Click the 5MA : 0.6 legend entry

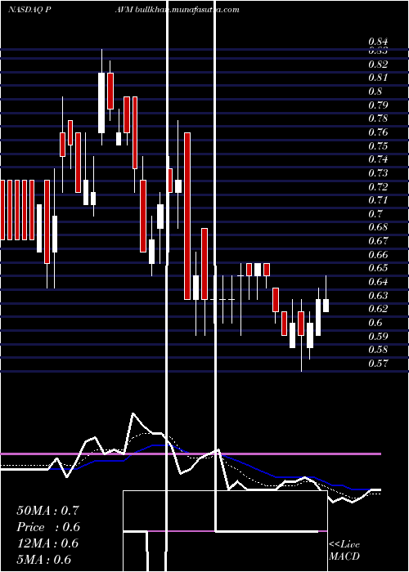[x=44, y=560]
